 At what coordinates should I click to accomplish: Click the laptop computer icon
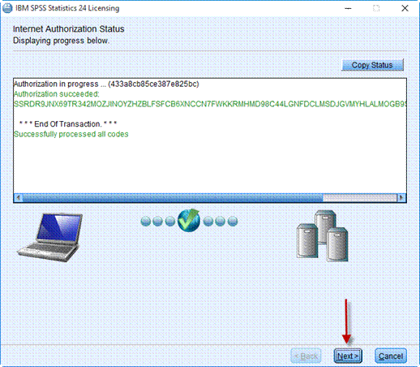50,238
